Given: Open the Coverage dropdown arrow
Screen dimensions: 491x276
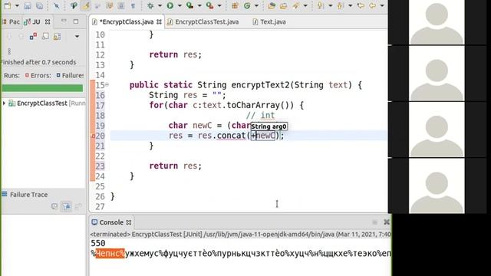Looking at the screenshot, I should (x=199, y=5).
